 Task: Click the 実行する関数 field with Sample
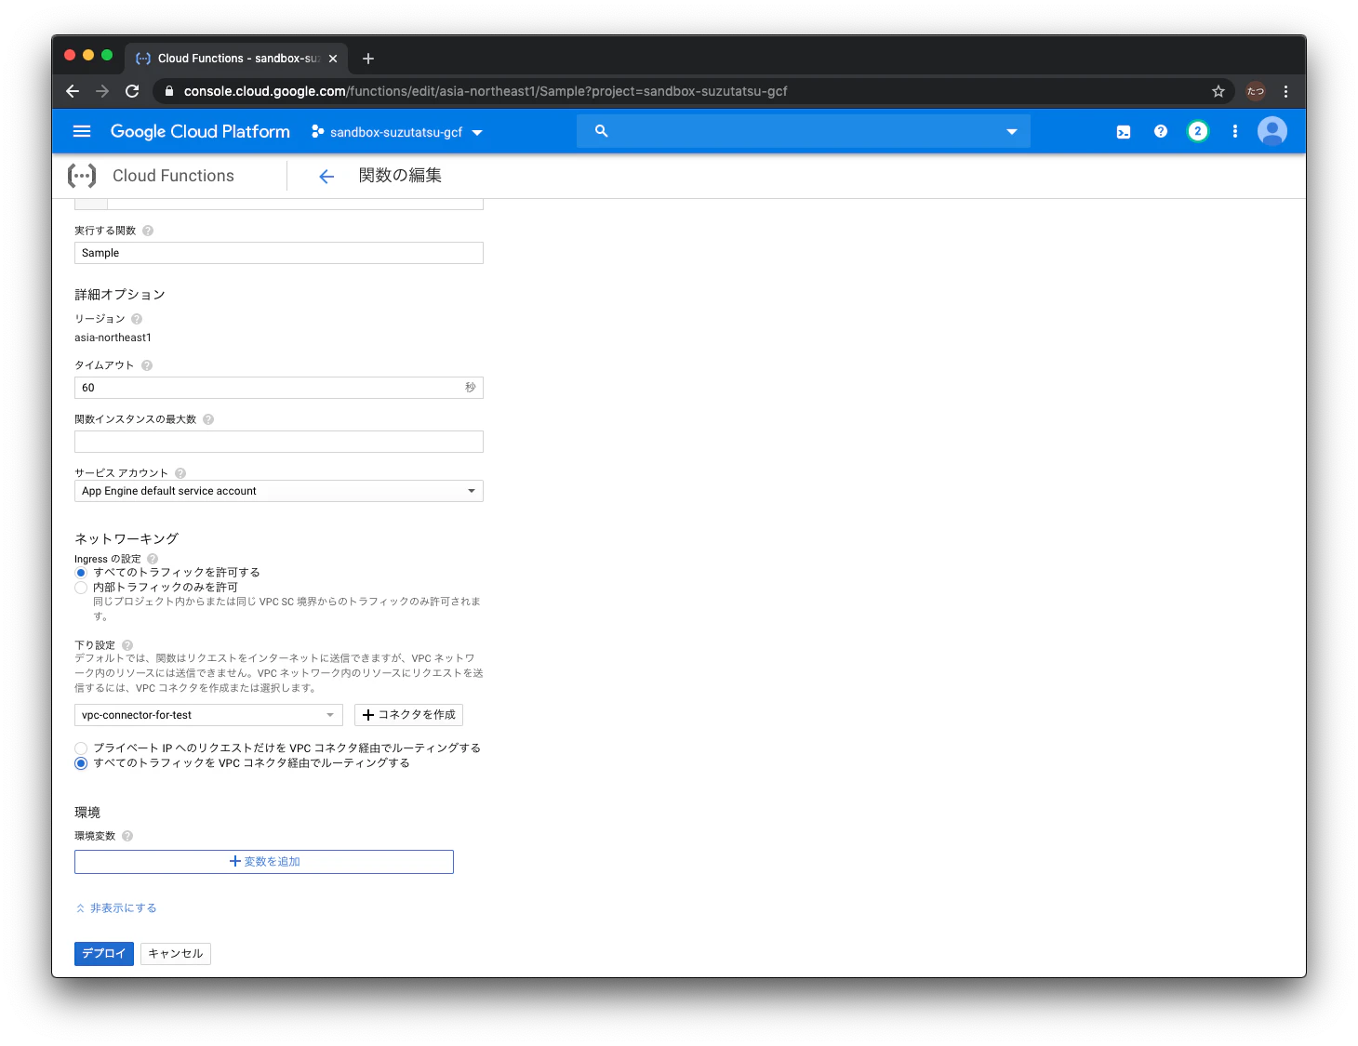(279, 253)
